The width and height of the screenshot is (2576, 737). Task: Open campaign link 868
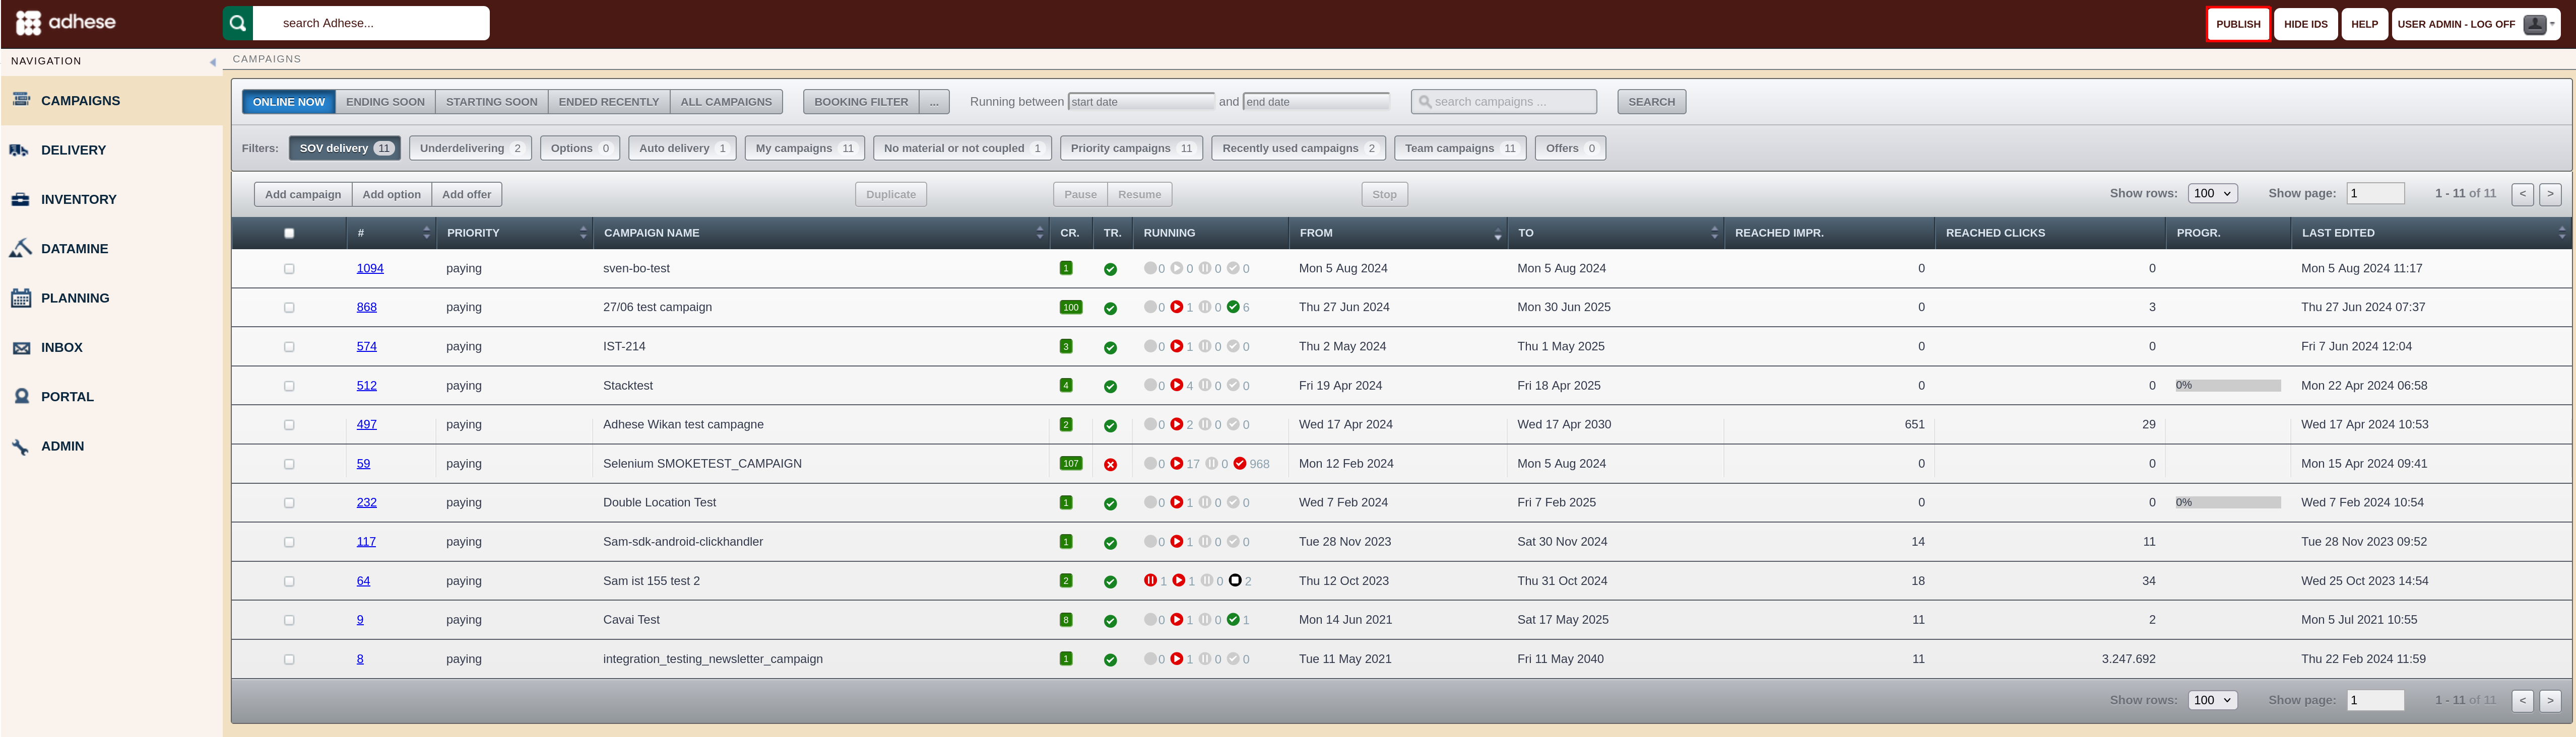click(367, 308)
